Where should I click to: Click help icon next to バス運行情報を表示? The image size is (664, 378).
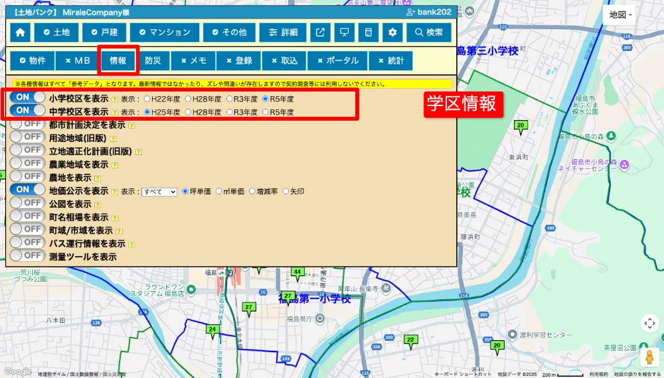[131, 245]
